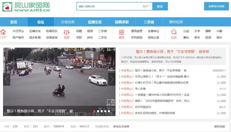Open the 摄影 community link
Screen dimensions: 231x132
click(208, 31)
